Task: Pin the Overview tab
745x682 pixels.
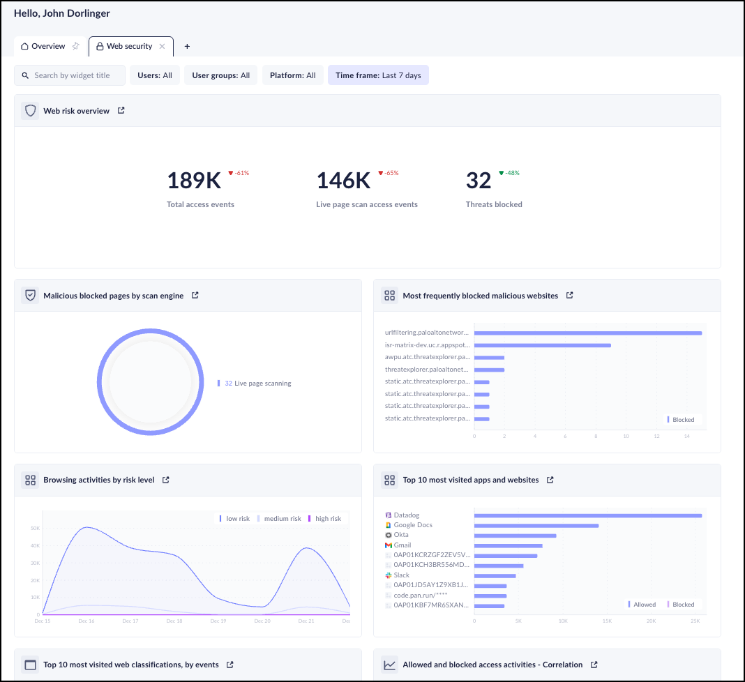Action: (76, 46)
